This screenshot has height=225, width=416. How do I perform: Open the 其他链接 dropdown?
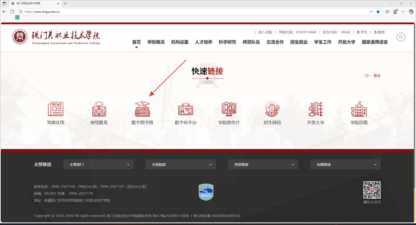263,164
